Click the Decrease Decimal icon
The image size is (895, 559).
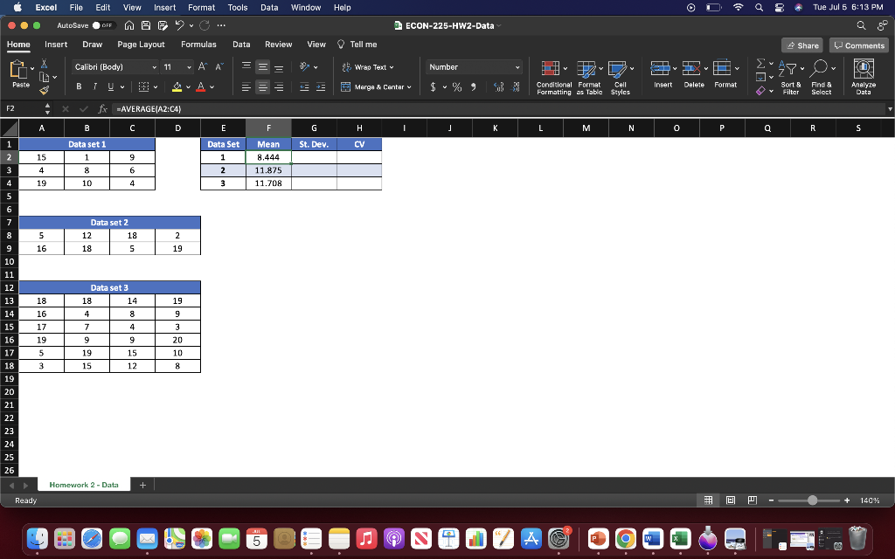coord(517,86)
